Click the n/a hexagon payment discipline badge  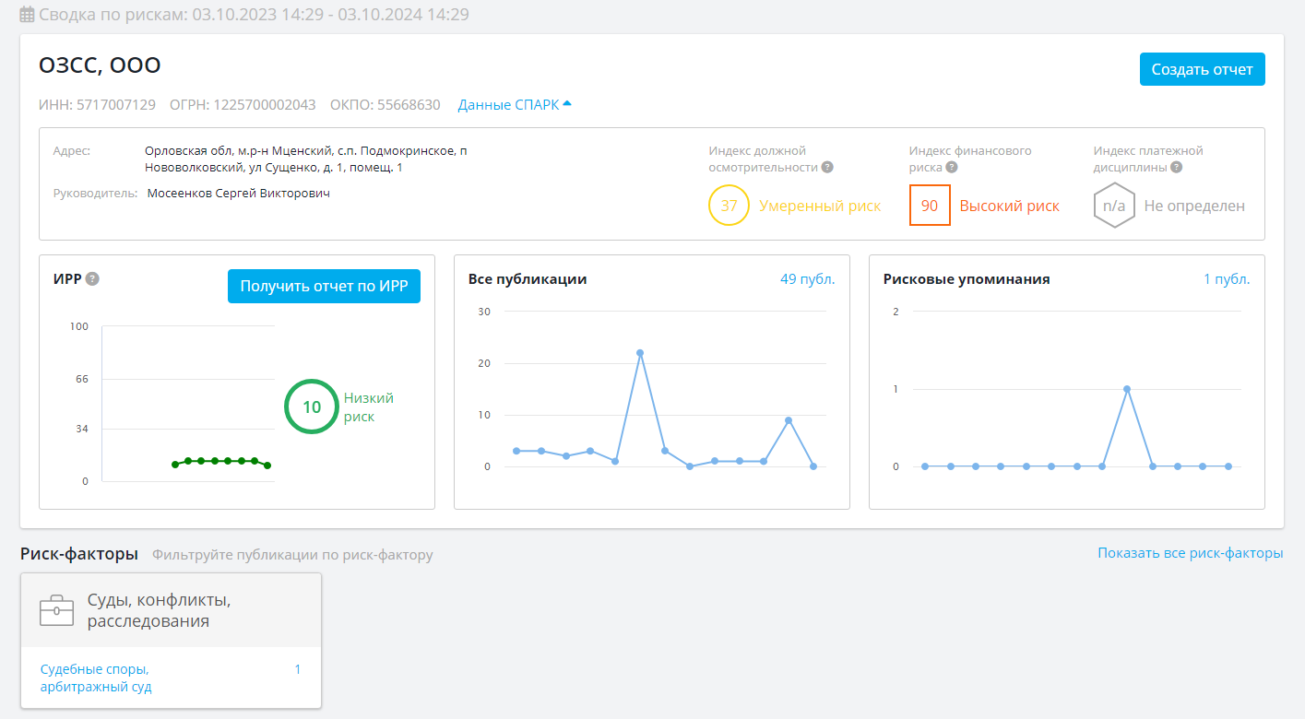(x=1114, y=206)
